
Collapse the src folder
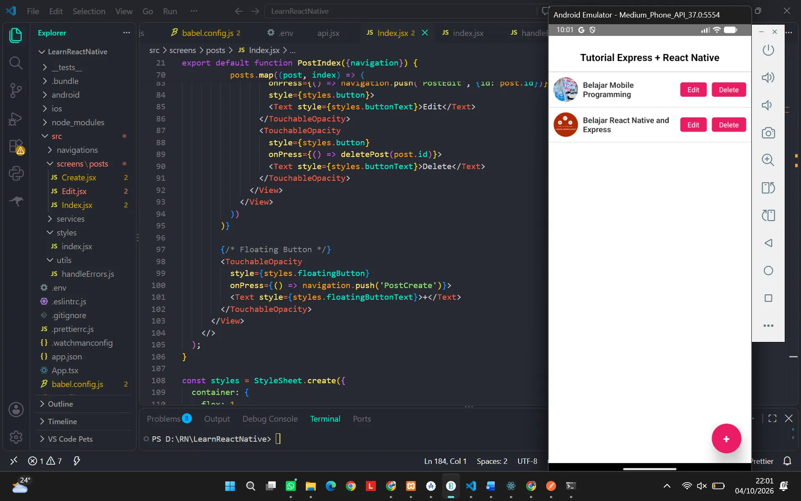(x=57, y=136)
